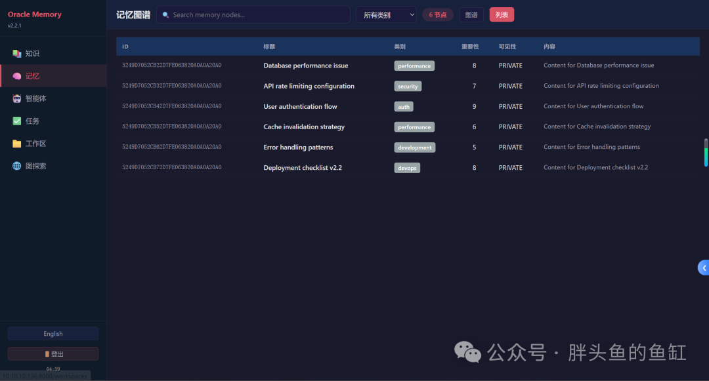
Task: Select Deployment checklist v2.2 title
Action: tap(303, 167)
